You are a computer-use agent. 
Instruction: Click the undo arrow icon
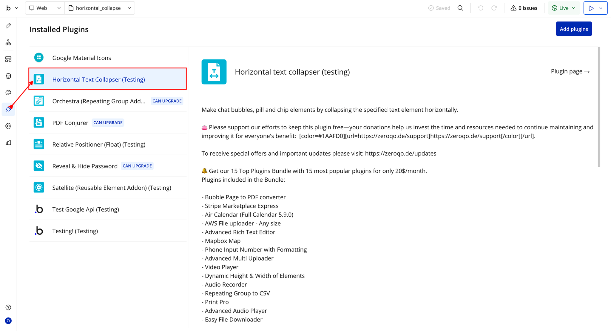(480, 8)
